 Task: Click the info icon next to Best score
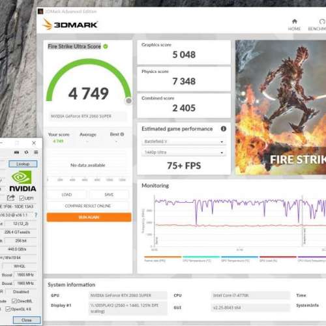[x=122, y=134]
